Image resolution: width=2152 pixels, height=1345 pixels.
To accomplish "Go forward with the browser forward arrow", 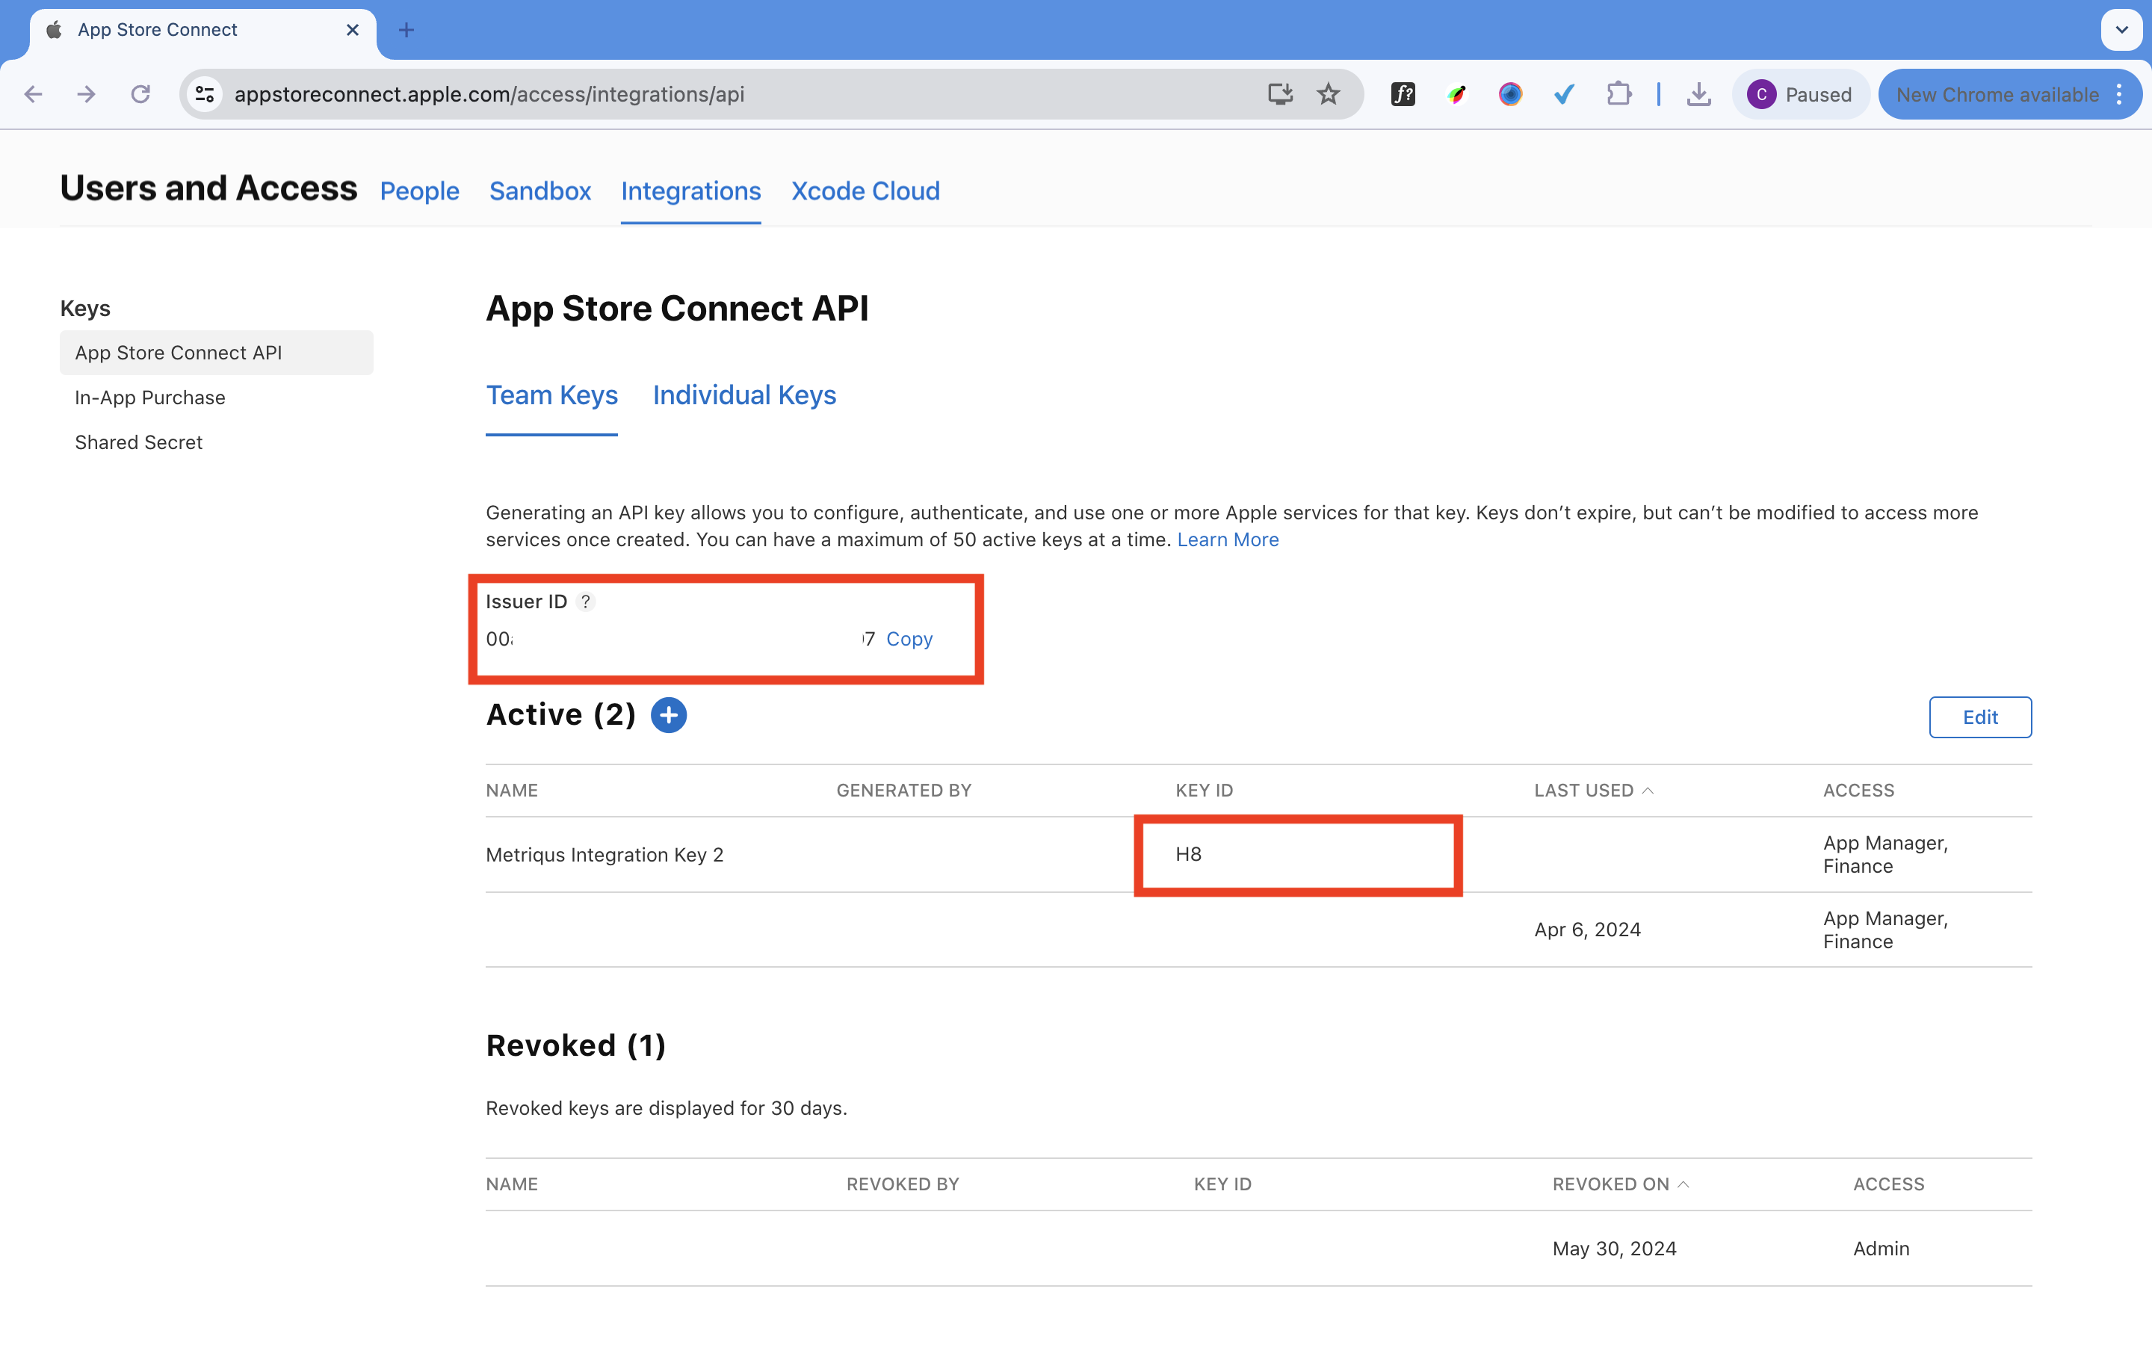I will click(86, 94).
